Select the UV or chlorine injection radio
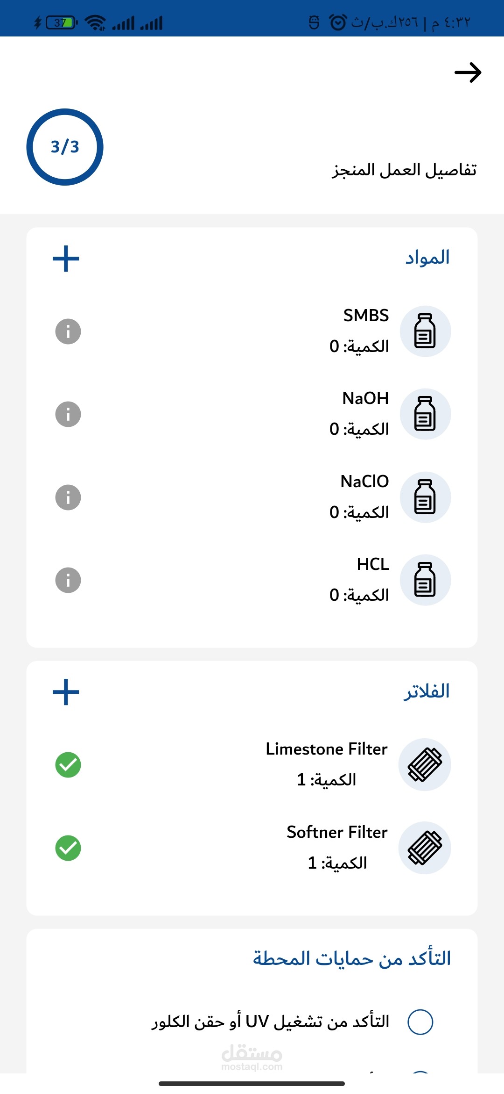Screen dimensions: 504x1094 click(x=420, y=1022)
